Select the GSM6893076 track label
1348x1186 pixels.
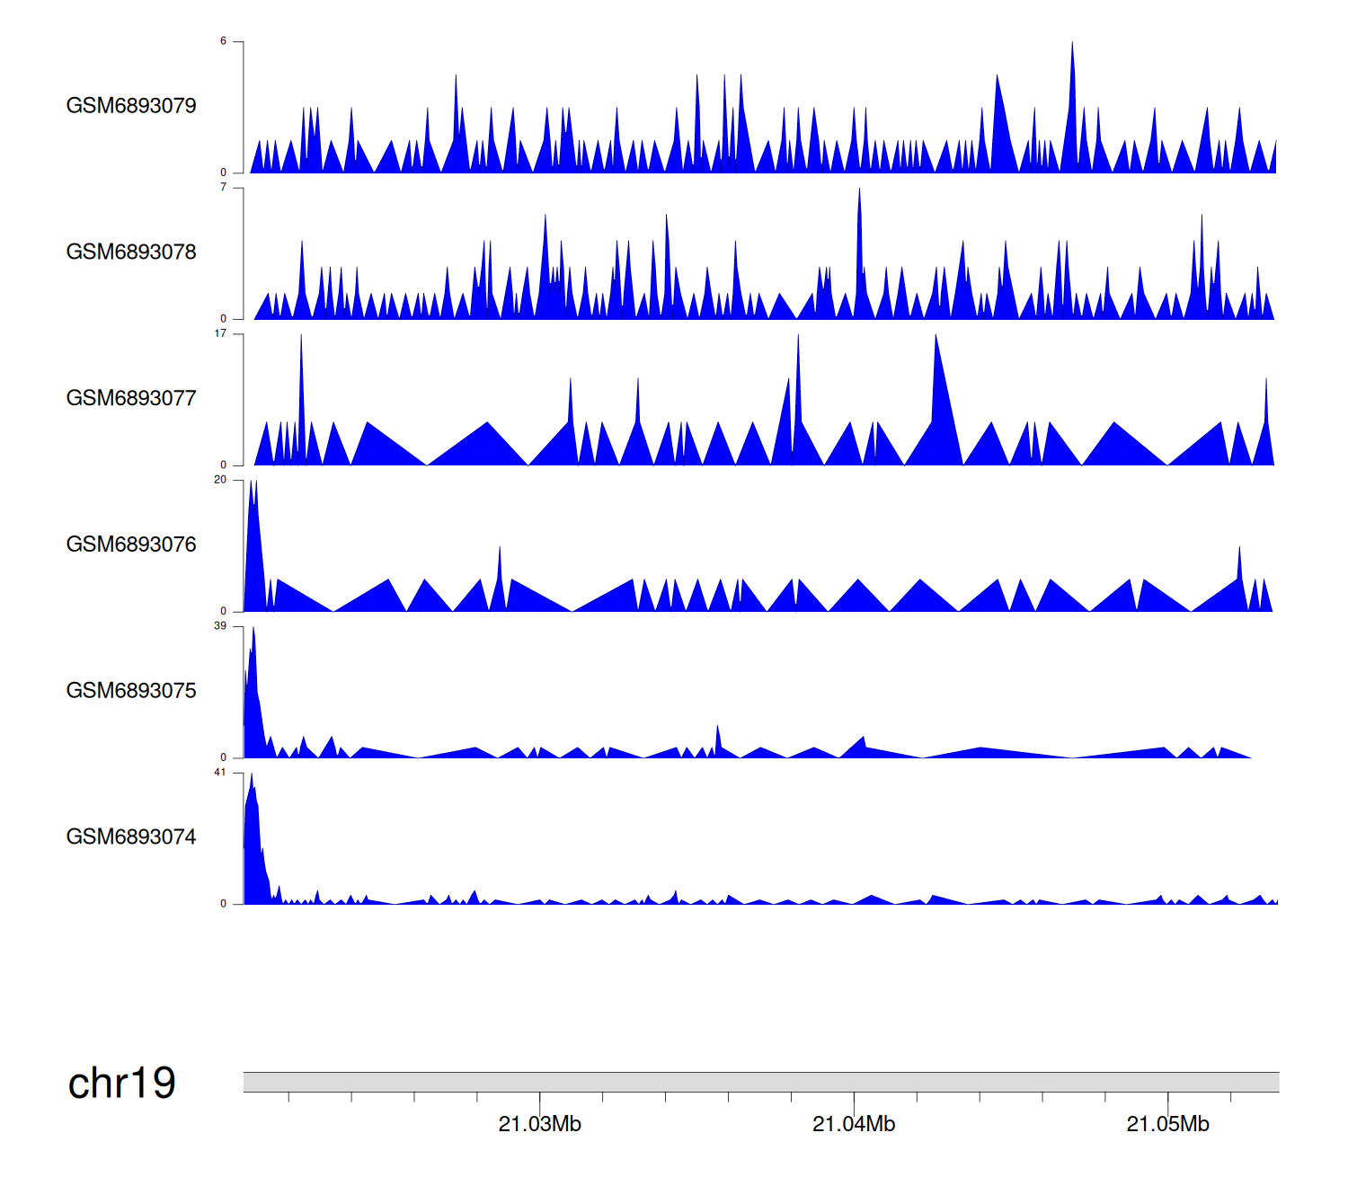pos(131,544)
